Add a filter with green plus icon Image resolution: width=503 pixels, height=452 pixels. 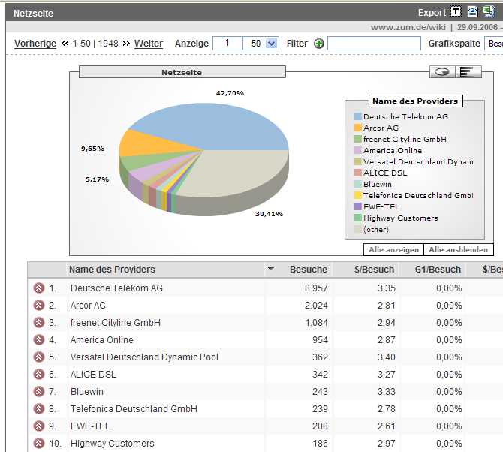pyautogui.click(x=319, y=44)
